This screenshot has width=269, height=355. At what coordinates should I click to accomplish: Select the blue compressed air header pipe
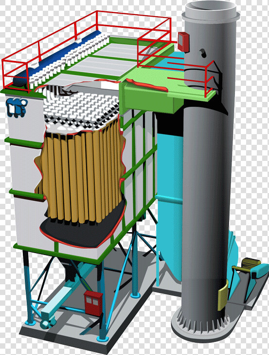(x=55, y=59)
